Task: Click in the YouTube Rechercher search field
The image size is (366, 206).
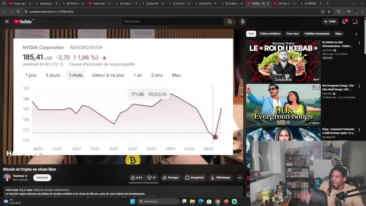Action: pos(173,21)
